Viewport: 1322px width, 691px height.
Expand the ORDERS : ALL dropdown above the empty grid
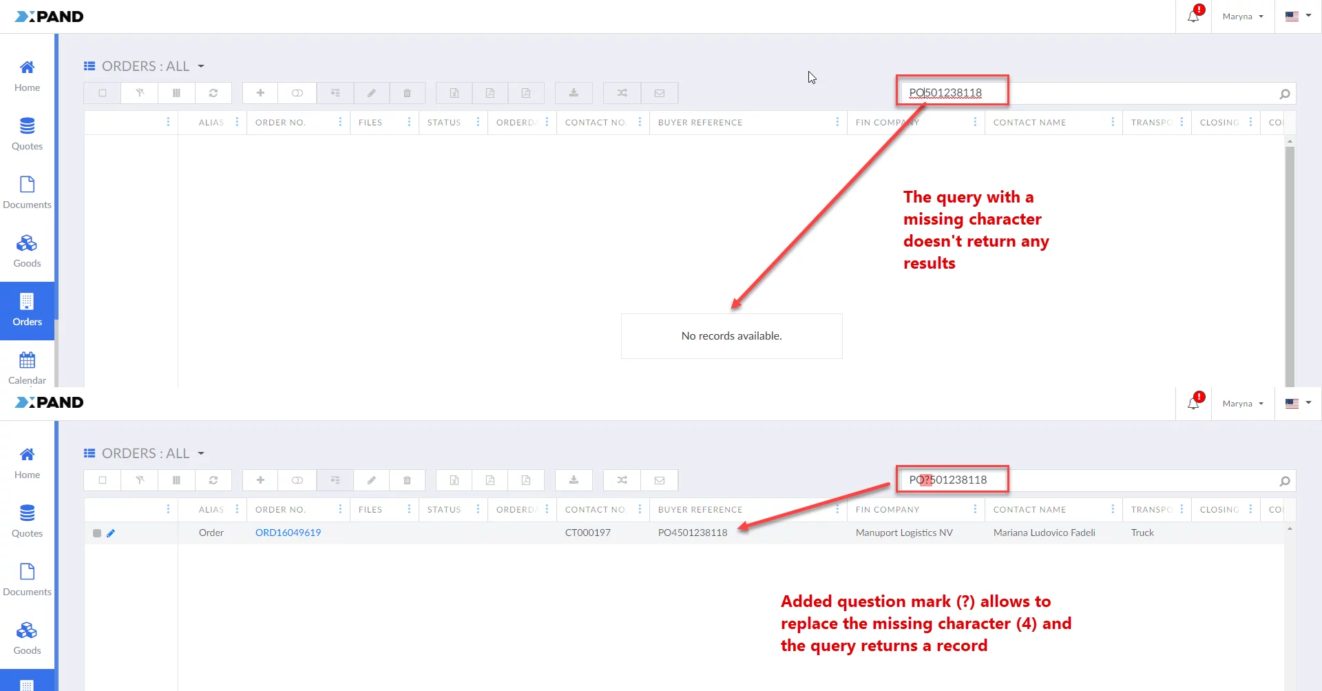pos(201,66)
